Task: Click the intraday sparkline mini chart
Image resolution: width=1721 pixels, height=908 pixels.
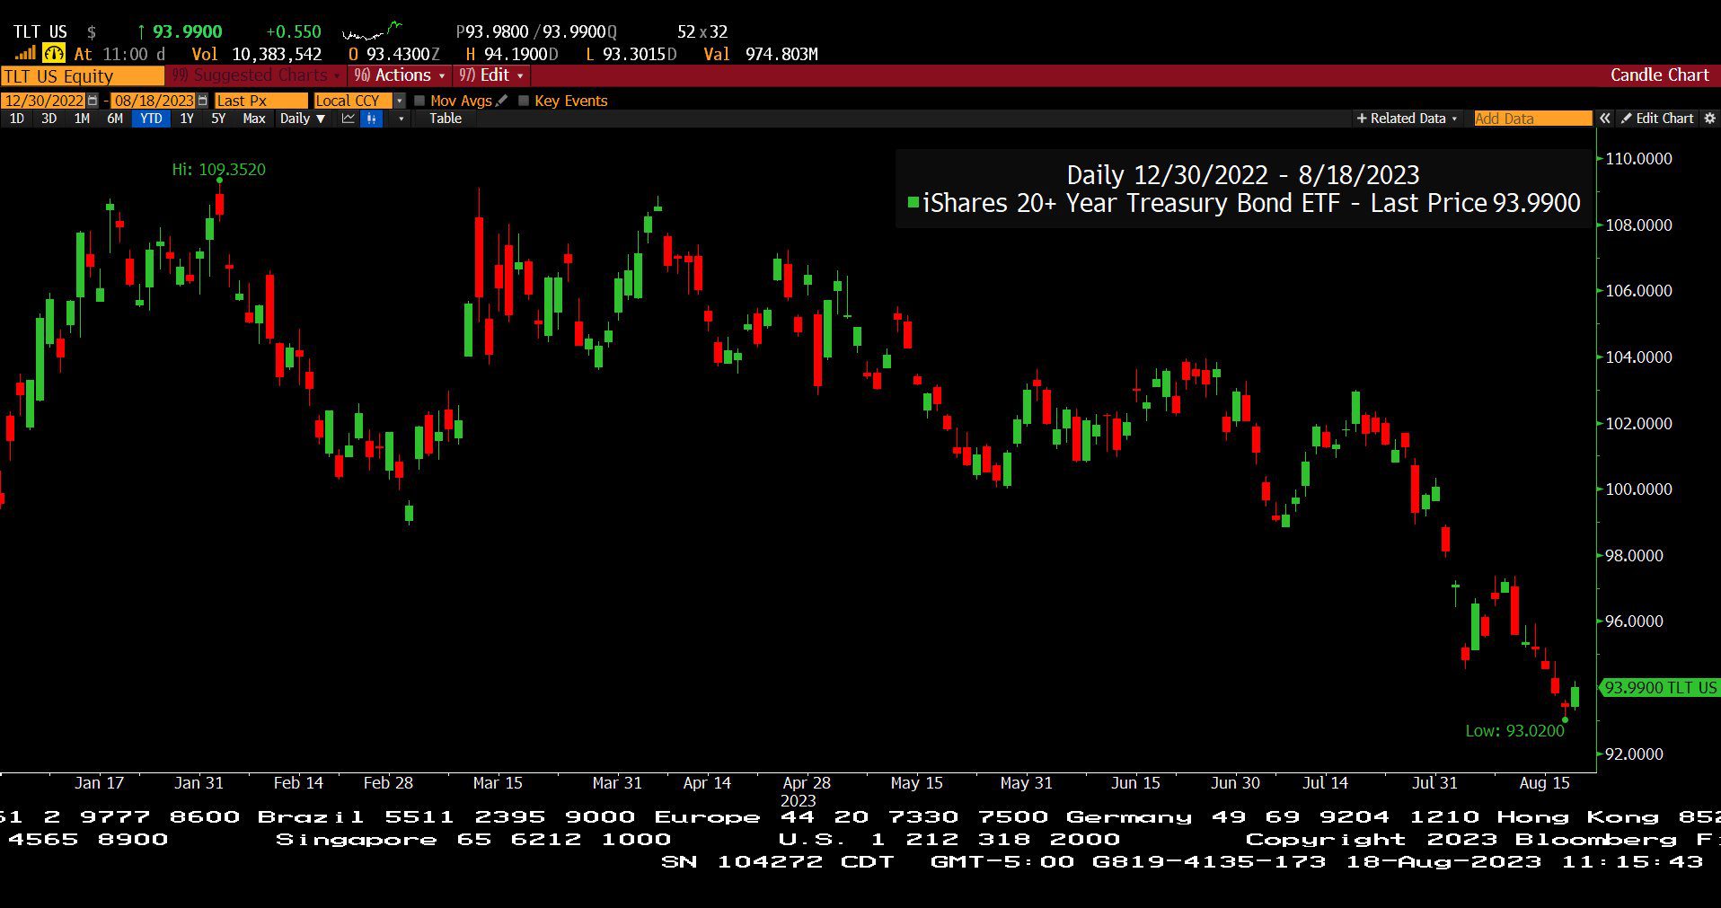Action: pos(373,31)
